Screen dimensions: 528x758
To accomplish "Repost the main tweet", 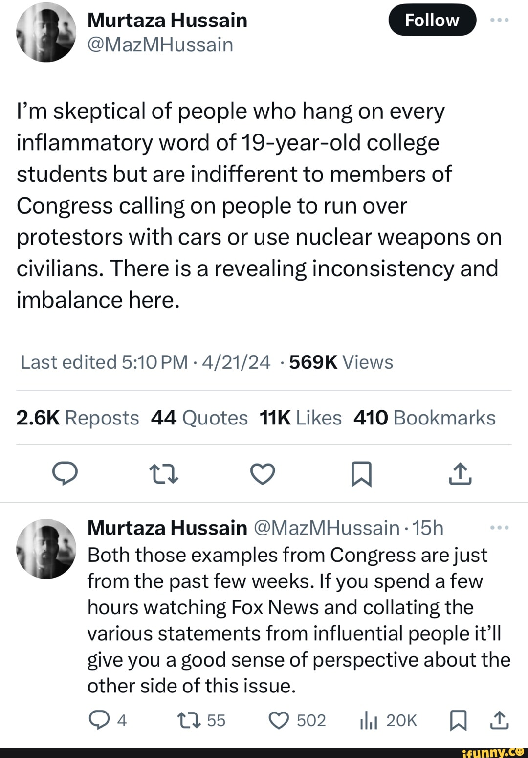I will click(x=163, y=474).
